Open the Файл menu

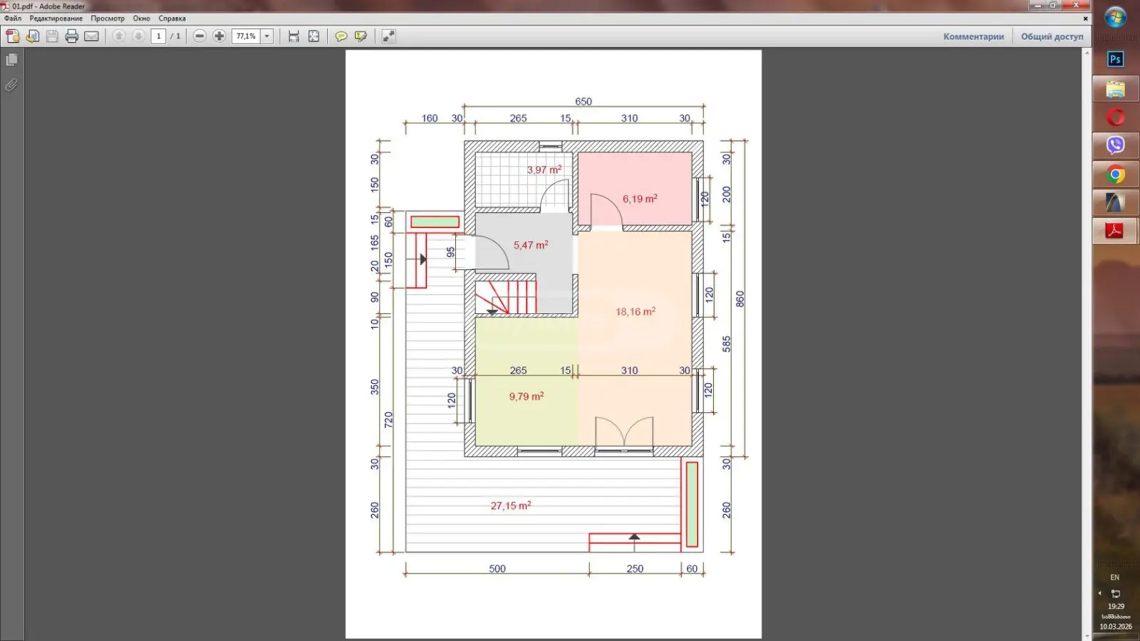[13, 19]
